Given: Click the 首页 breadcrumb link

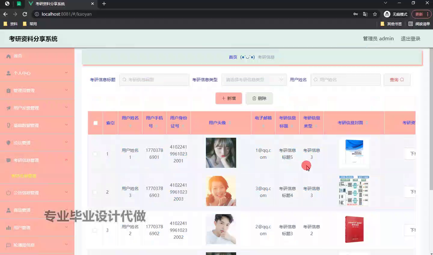Looking at the screenshot, I should click(233, 57).
